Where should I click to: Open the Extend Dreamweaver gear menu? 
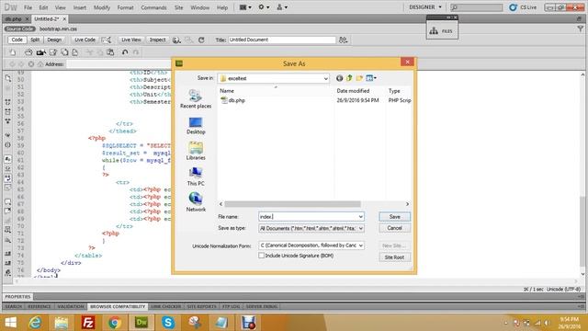point(264,7)
